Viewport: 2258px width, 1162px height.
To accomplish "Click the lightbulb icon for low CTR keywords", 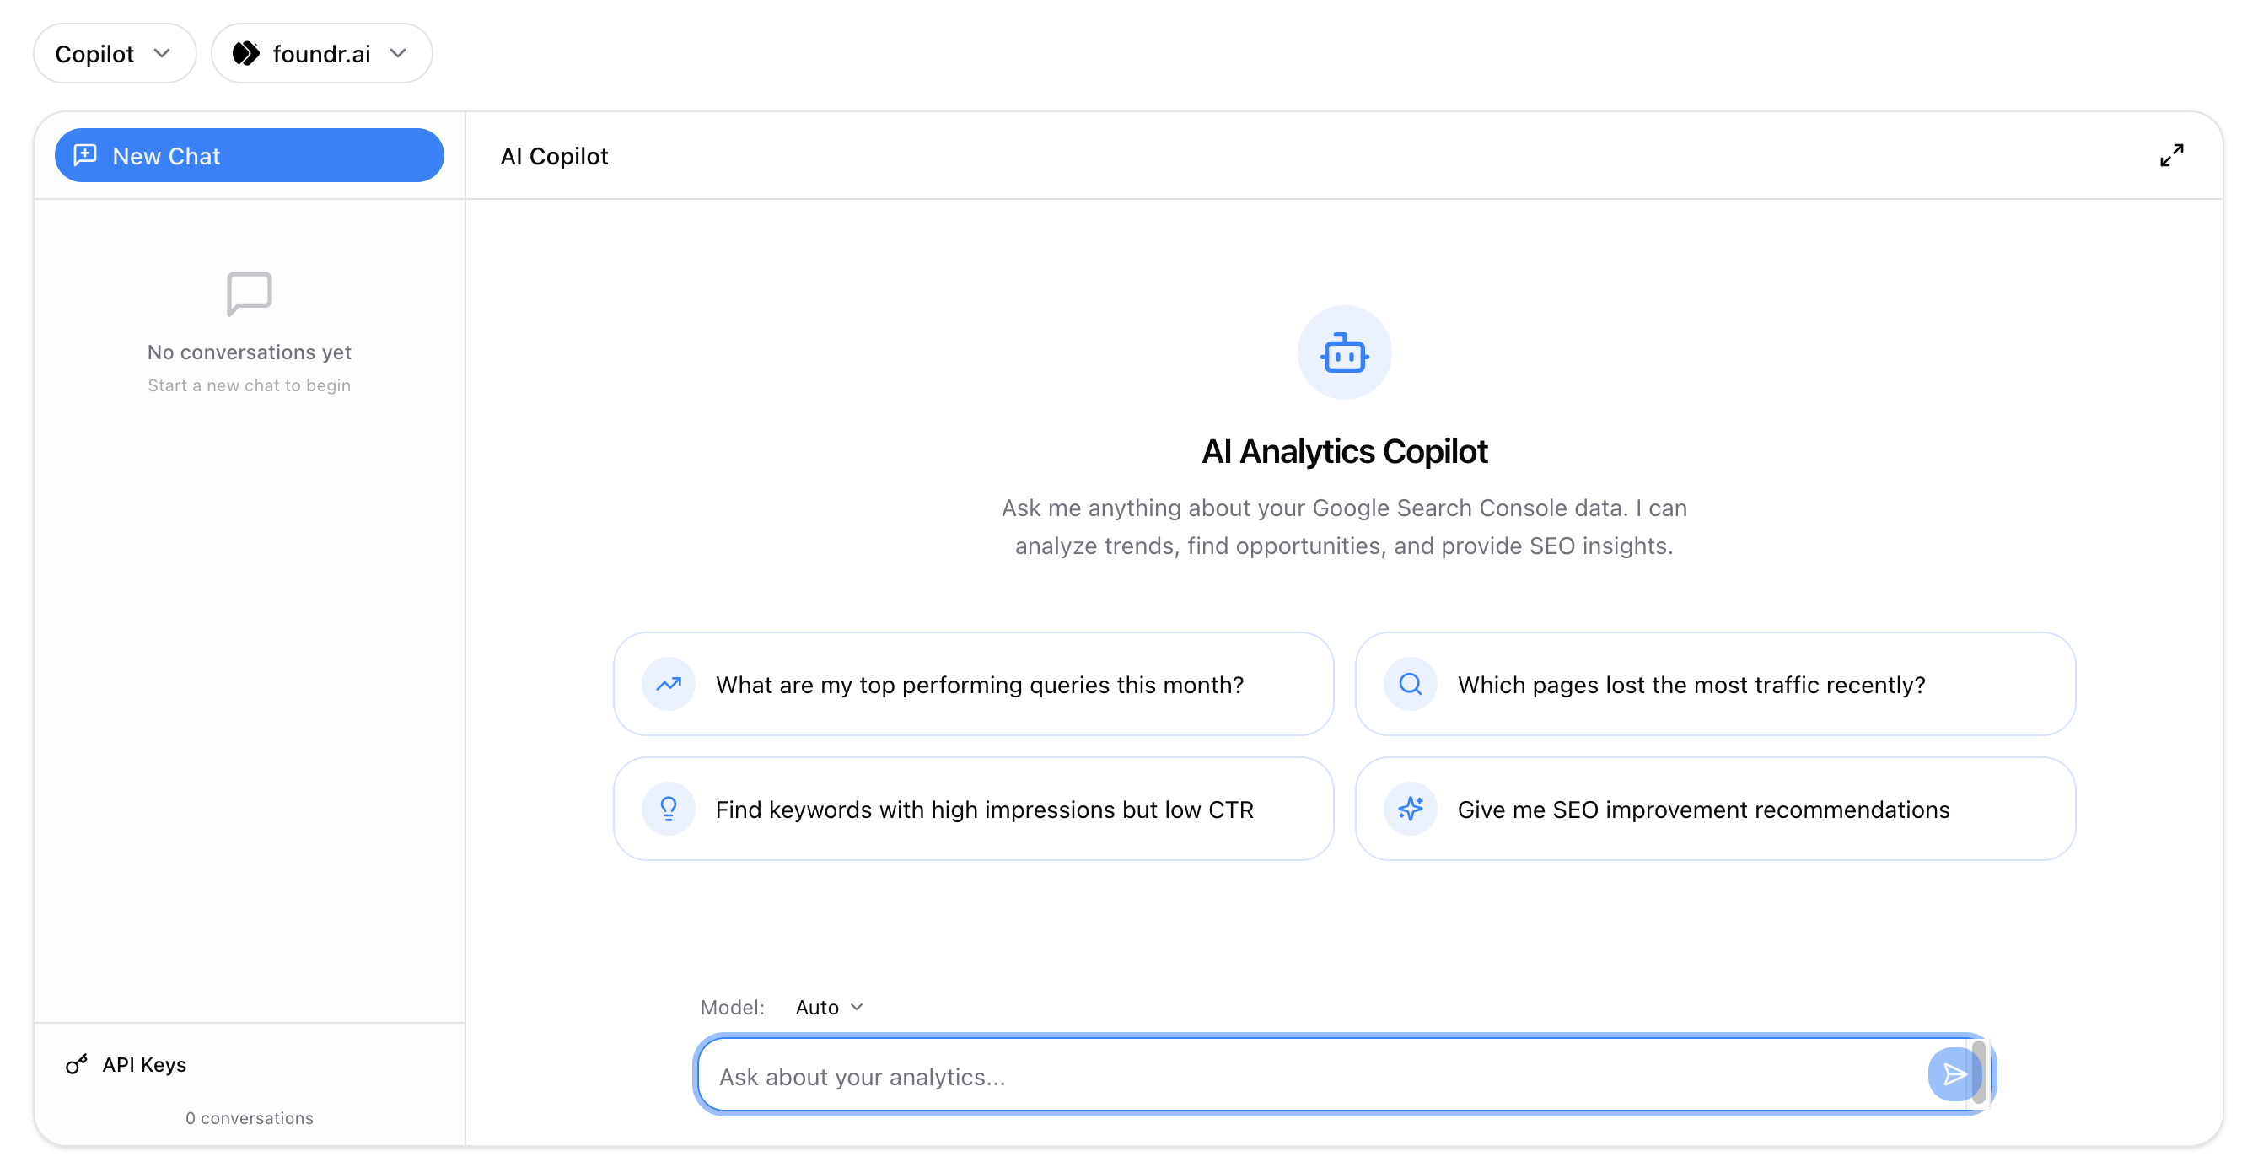I will pyautogui.click(x=668, y=809).
